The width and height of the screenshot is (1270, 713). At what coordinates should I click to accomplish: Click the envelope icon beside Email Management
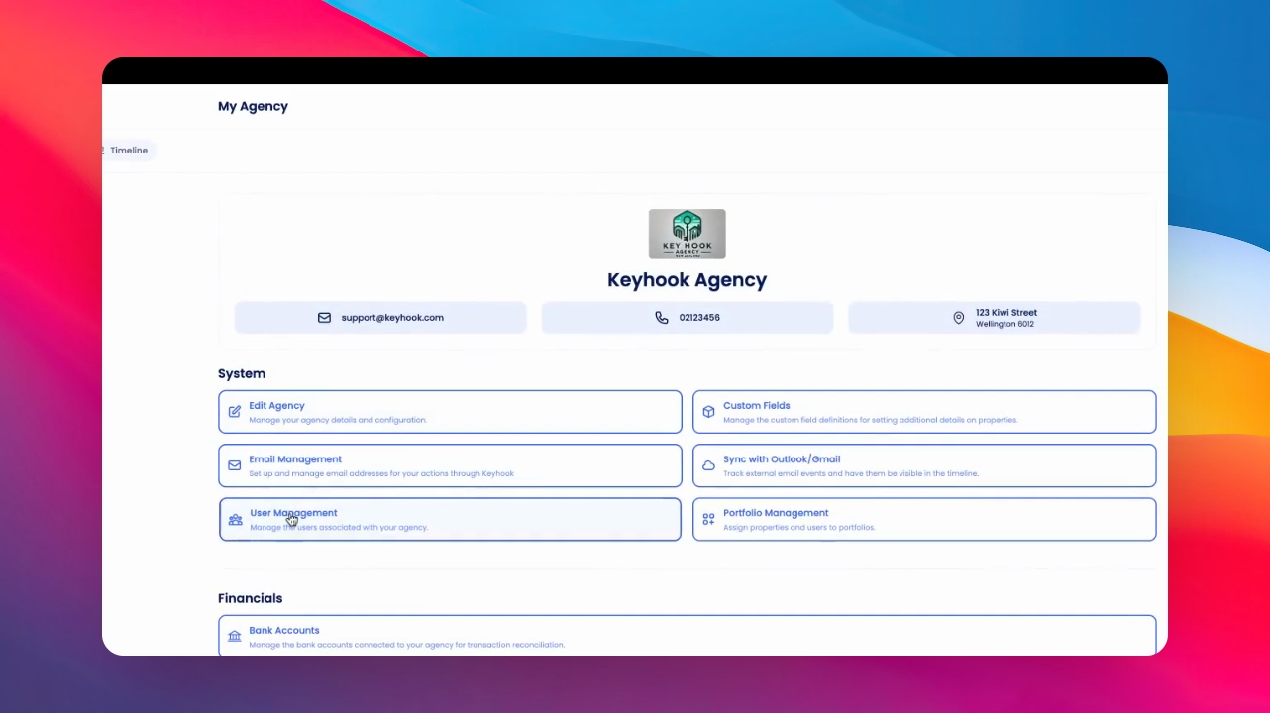(x=235, y=465)
